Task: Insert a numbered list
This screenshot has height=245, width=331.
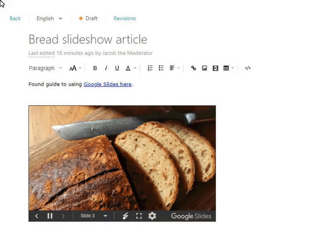Action: pos(150,68)
